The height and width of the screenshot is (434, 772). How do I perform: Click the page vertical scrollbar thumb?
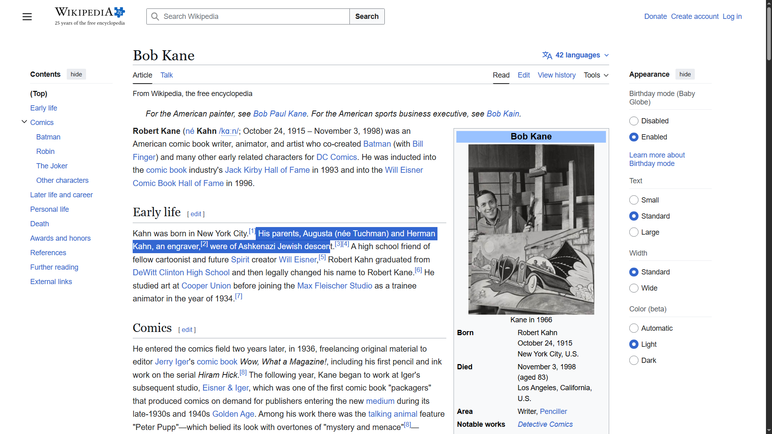[x=768, y=34]
